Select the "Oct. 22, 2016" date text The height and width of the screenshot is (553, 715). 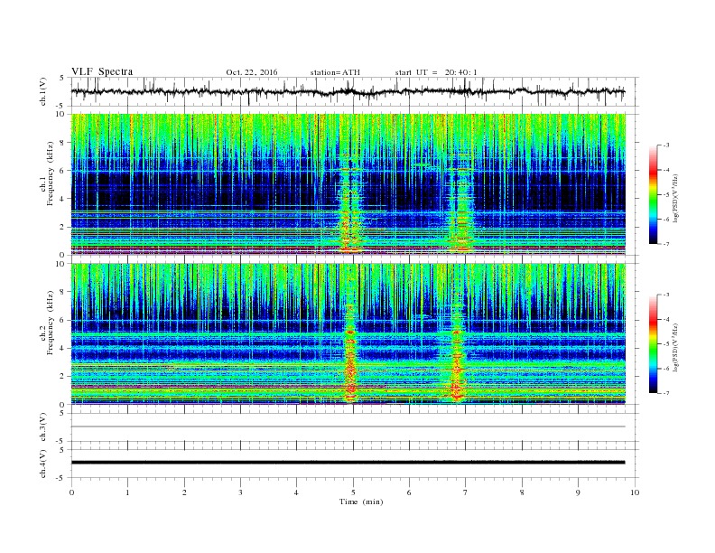click(x=252, y=72)
